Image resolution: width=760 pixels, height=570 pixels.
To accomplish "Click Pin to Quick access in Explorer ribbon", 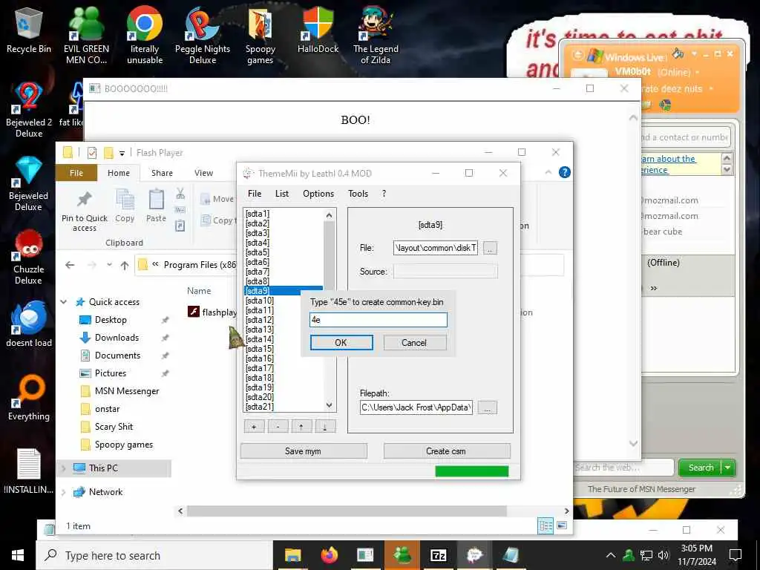I will point(85,211).
